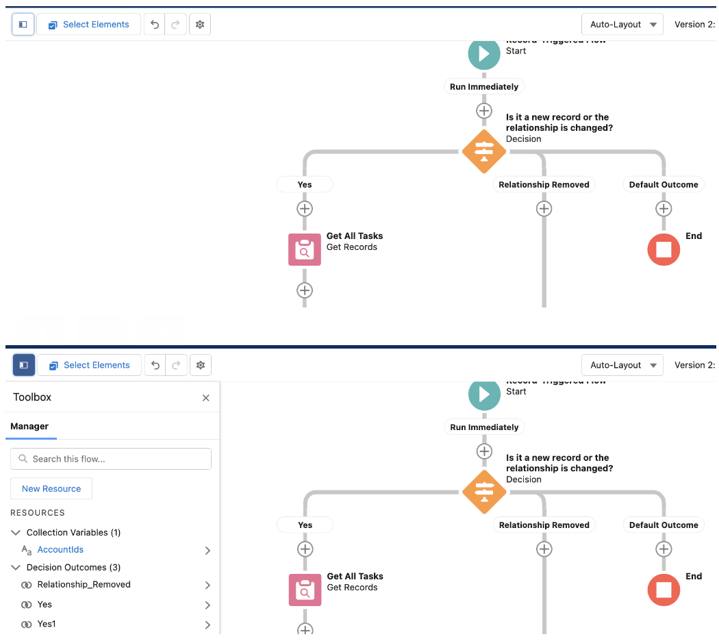The image size is (719, 641).
Task: Click Get All Tasks label, lower canvas
Action: 355,576
